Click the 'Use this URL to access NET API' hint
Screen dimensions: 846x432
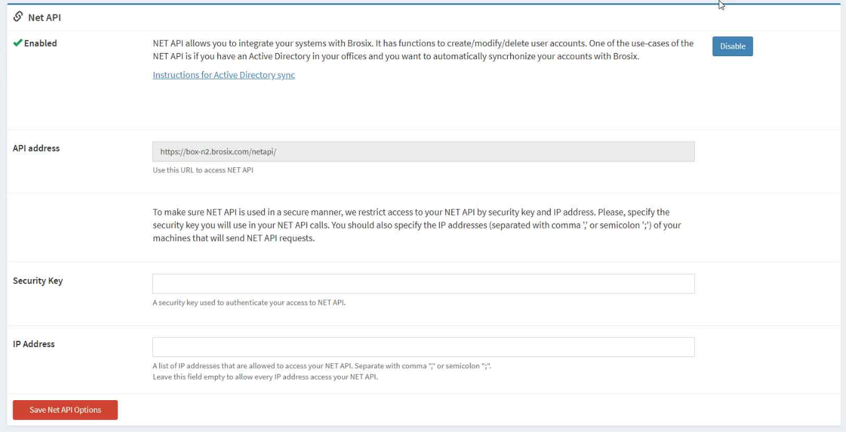(203, 170)
